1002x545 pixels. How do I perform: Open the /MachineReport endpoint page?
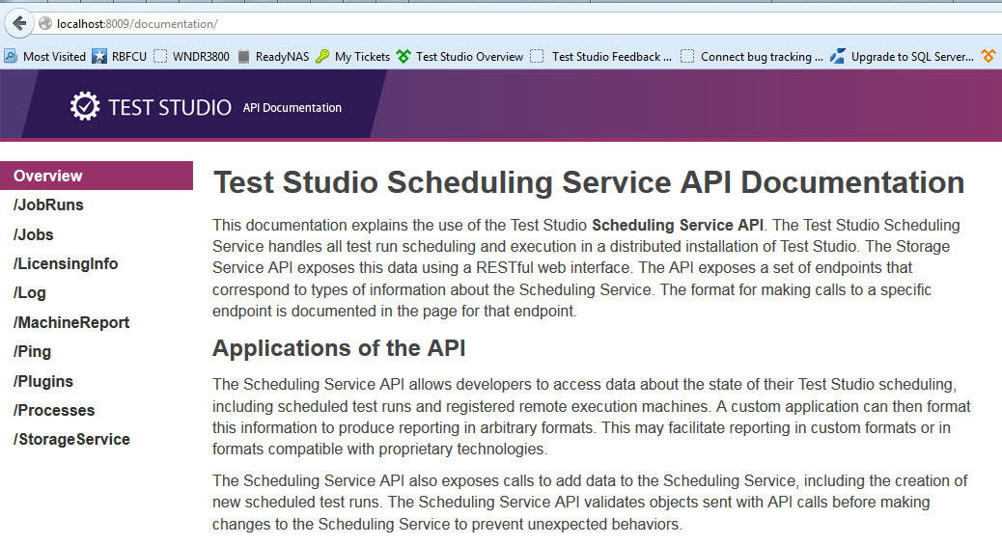pyautogui.click(x=71, y=322)
